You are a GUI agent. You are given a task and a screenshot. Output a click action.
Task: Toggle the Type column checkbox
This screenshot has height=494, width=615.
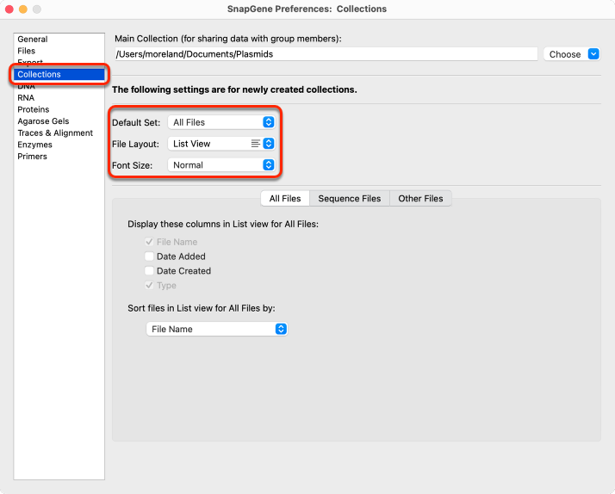pos(149,285)
